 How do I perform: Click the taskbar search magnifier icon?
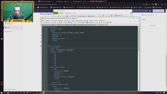click(x=5, y=93)
